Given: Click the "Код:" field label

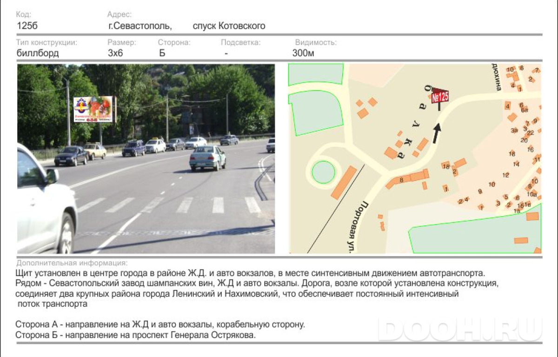Looking at the screenshot, I should coord(24,15).
